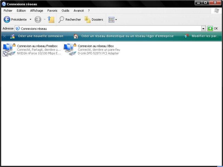Click the Rechercher magnifier icon
The image size is (223, 167).
pos(61,20)
